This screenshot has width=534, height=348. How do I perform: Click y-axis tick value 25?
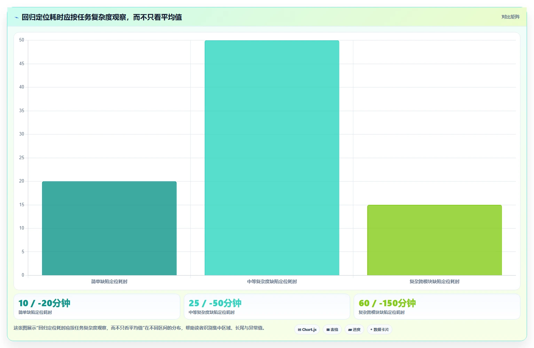point(22,158)
